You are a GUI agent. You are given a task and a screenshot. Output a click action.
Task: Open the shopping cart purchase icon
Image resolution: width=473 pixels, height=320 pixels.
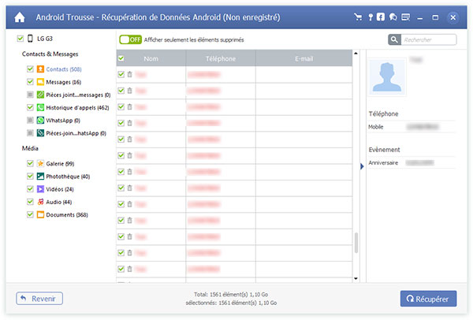pyautogui.click(x=359, y=16)
